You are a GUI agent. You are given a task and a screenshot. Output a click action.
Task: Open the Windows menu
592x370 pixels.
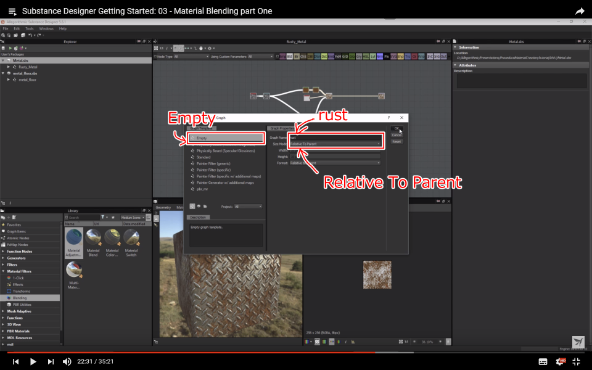(46, 29)
